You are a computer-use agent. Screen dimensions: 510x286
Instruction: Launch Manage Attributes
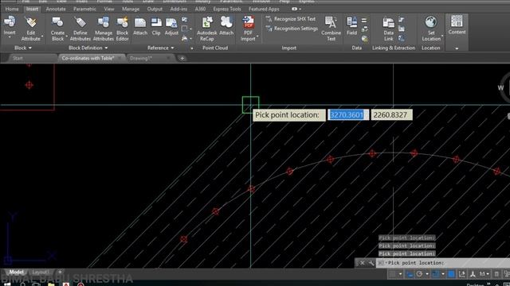(x=104, y=29)
